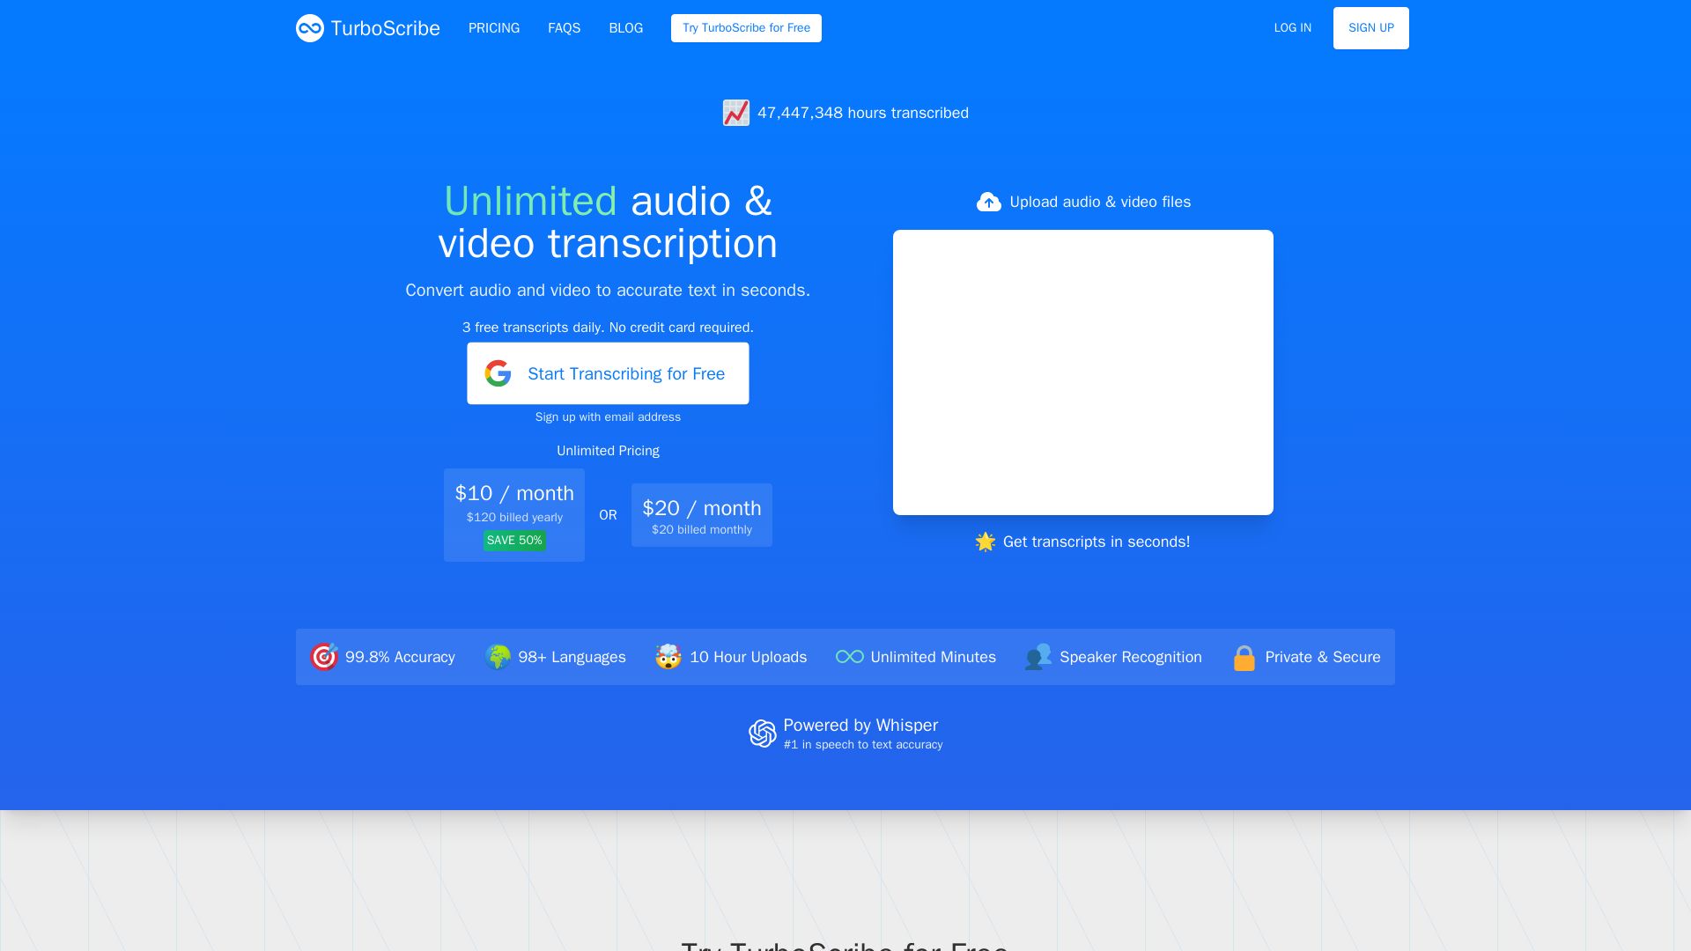The width and height of the screenshot is (1691, 951).
Task: Click the SAVE 50% badge
Action: coord(514,541)
